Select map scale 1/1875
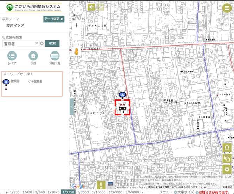 click(x=53, y=192)
